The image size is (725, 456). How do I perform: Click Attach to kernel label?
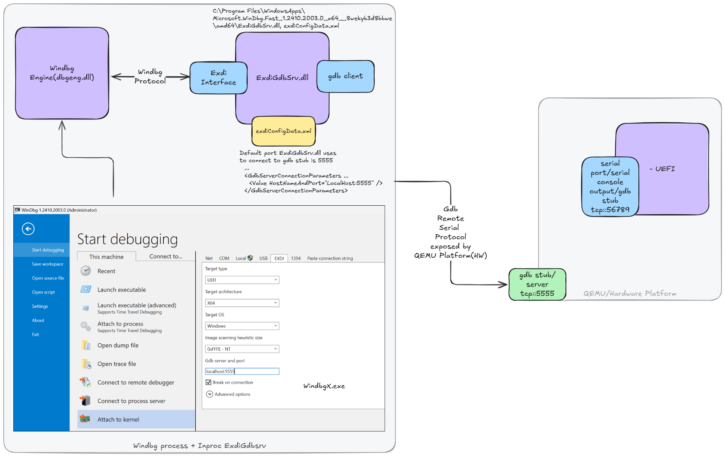[118, 420]
